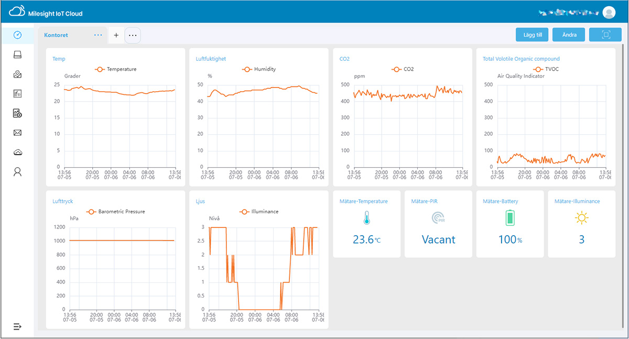Enter fullscreen mode via the frame button
The width and height of the screenshot is (629, 339).
click(605, 35)
